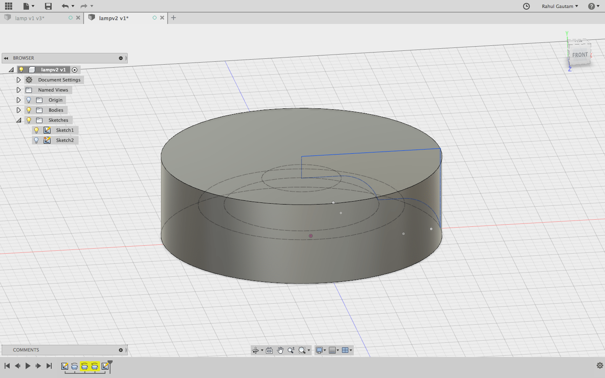This screenshot has height=378, width=605.
Task: Select the first sketch feature in timeline
Action: click(65, 366)
